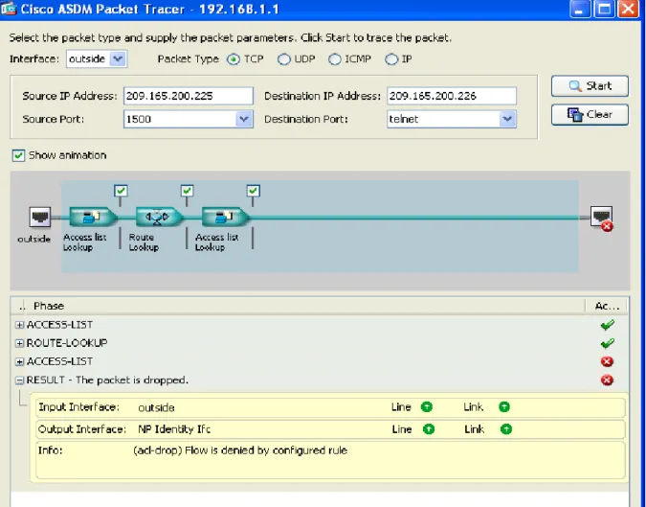Click the Source IP Address field
This screenshot has width=646, height=507.
tap(189, 96)
